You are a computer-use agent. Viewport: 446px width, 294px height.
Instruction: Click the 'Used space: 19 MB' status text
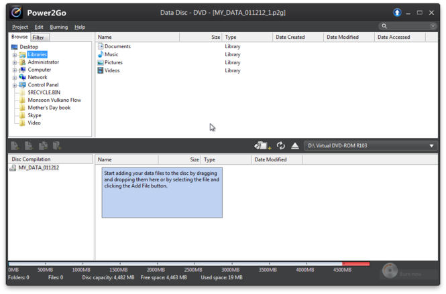[221, 277]
